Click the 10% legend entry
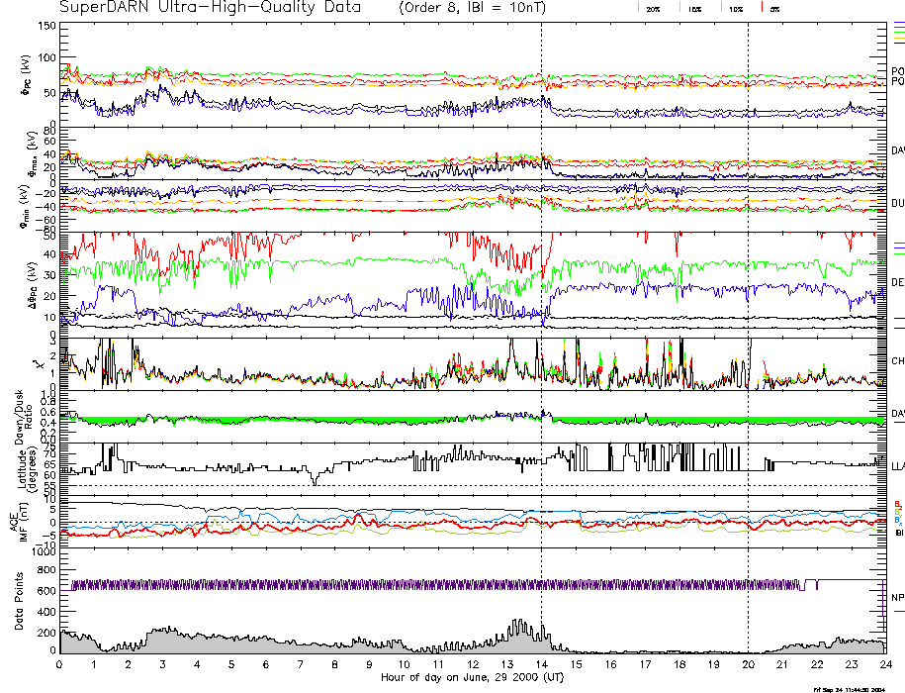Viewport: 905px width, 693px height. [734, 8]
